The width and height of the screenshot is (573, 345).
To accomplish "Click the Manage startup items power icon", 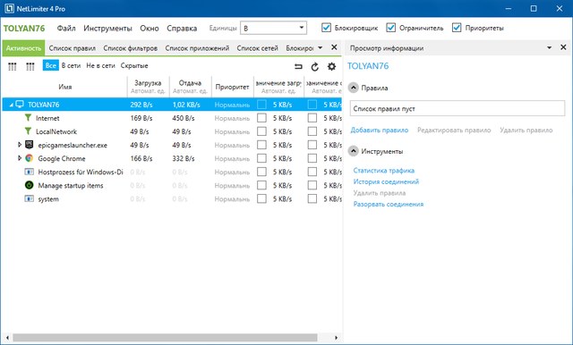I will pyautogui.click(x=30, y=185).
